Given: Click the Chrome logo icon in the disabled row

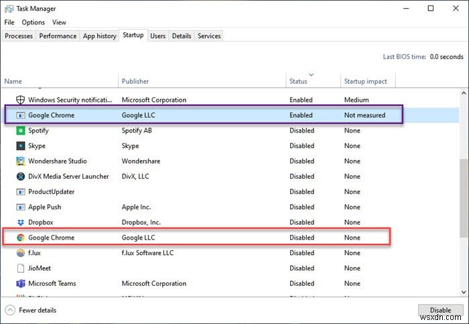Looking at the screenshot, I should 20,238.
